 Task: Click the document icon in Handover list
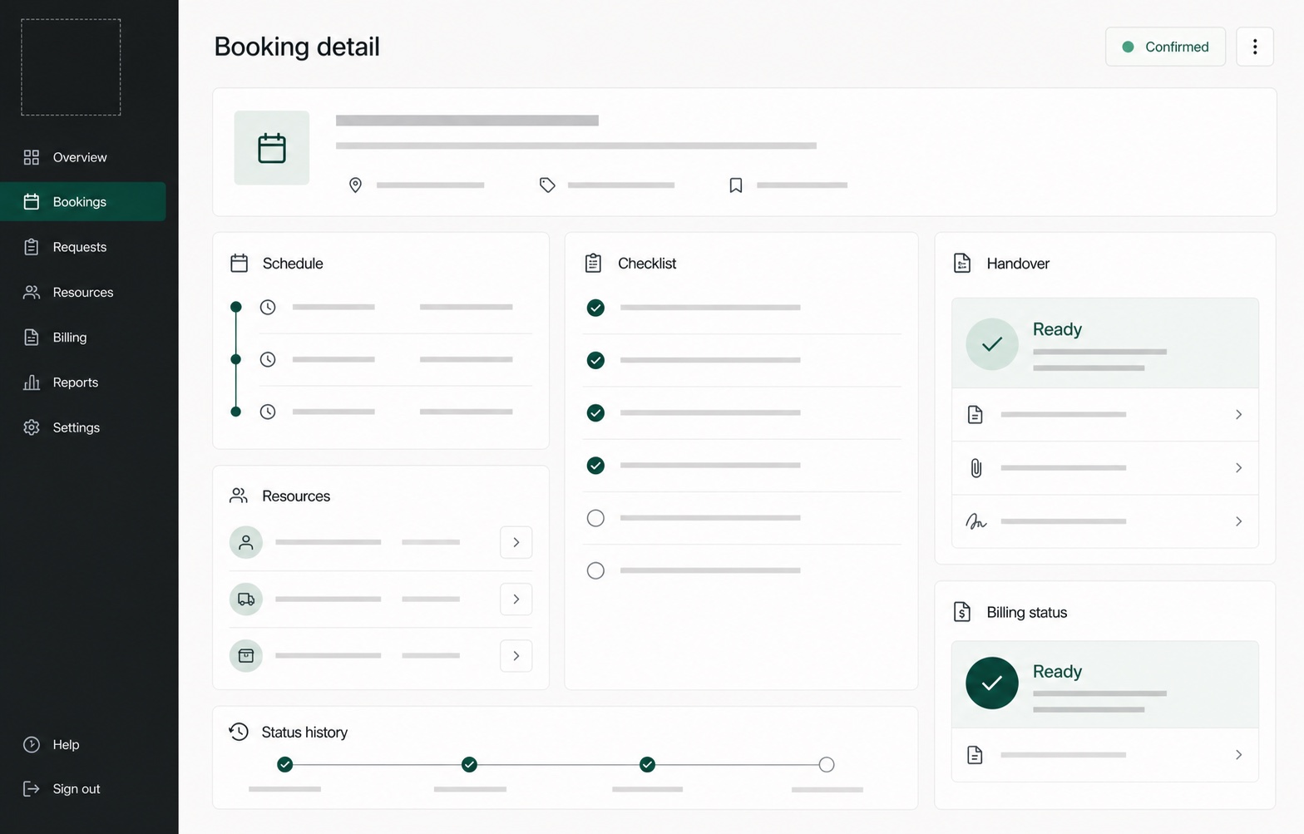(x=976, y=414)
